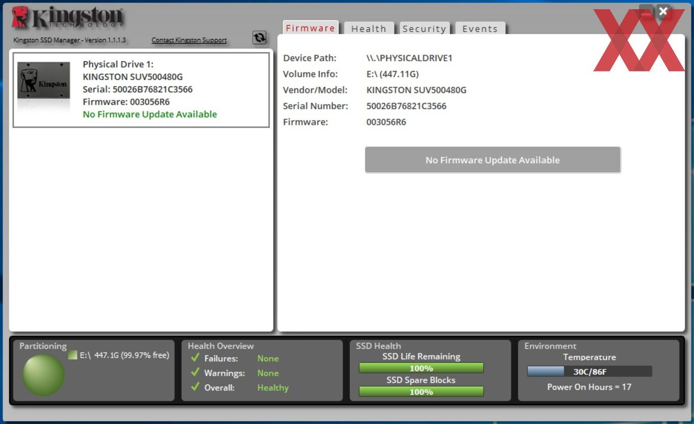Click the Failures None status text
This screenshot has height=424, width=694.
click(268, 359)
